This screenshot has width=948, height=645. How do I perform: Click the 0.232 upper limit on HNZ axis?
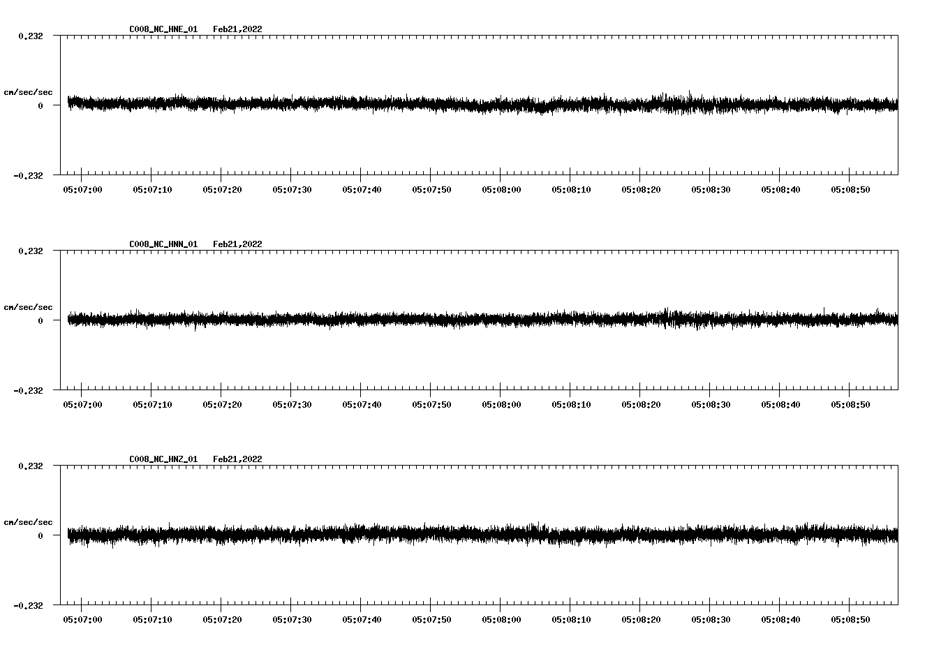tap(30, 466)
